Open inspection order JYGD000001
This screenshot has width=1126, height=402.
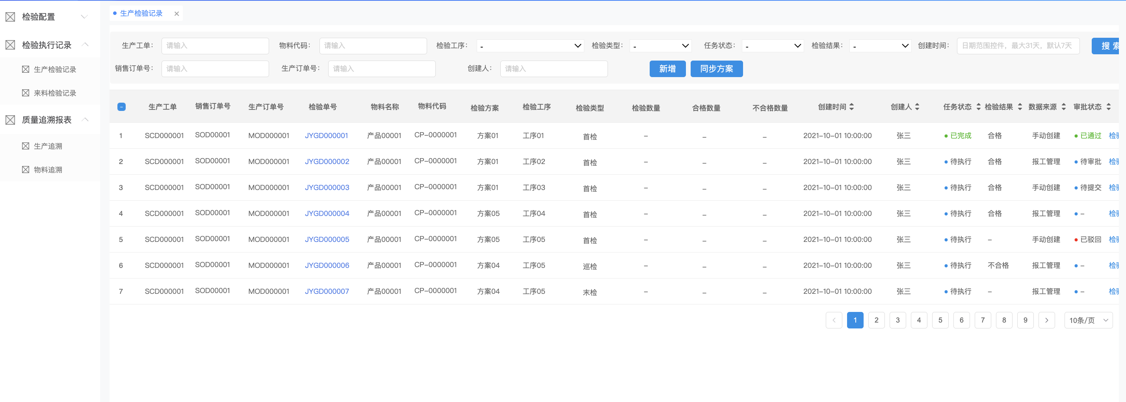tap(326, 136)
